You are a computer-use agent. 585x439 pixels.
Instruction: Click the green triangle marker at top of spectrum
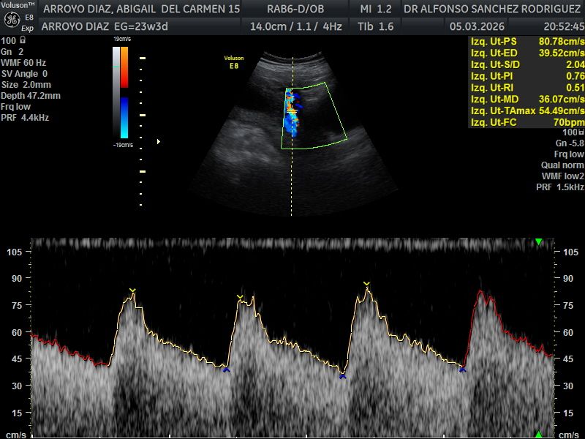[x=539, y=241]
